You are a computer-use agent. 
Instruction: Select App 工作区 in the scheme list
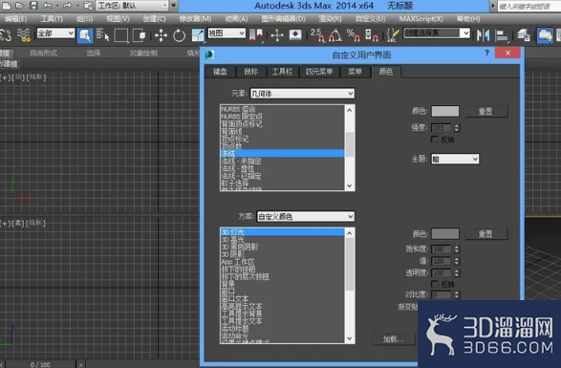pos(282,262)
